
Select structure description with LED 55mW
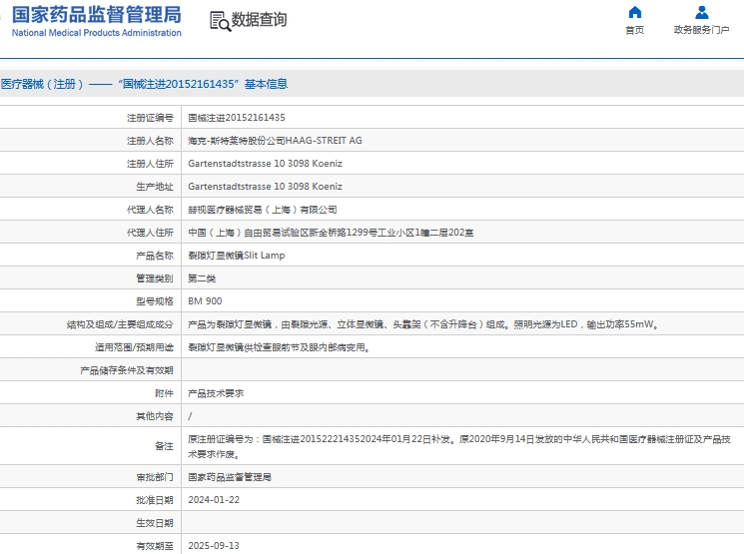pos(422,324)
